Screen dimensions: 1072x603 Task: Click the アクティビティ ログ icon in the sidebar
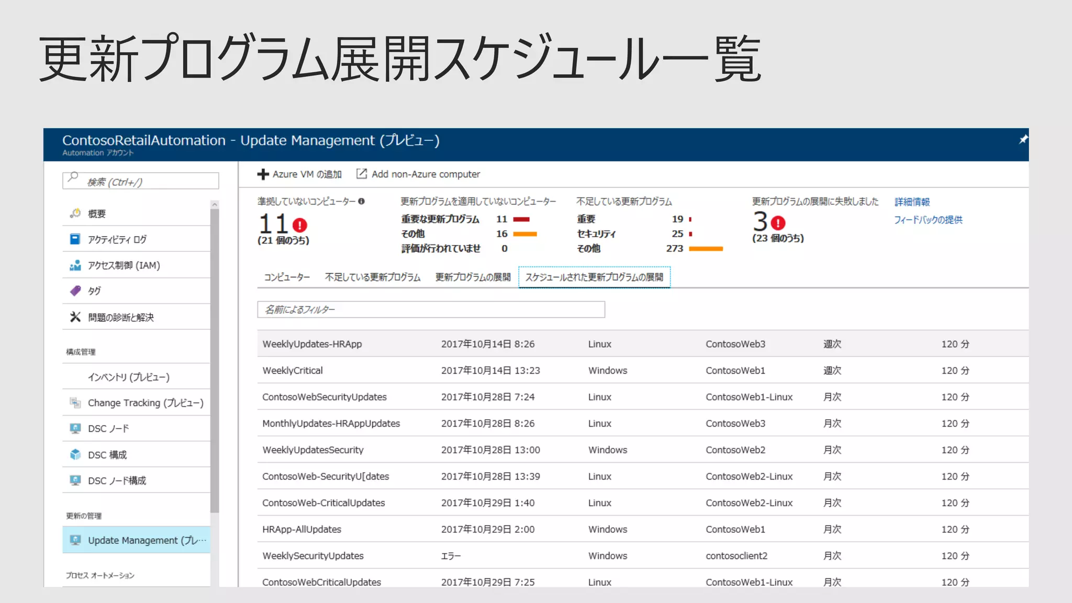click(75, 239)
